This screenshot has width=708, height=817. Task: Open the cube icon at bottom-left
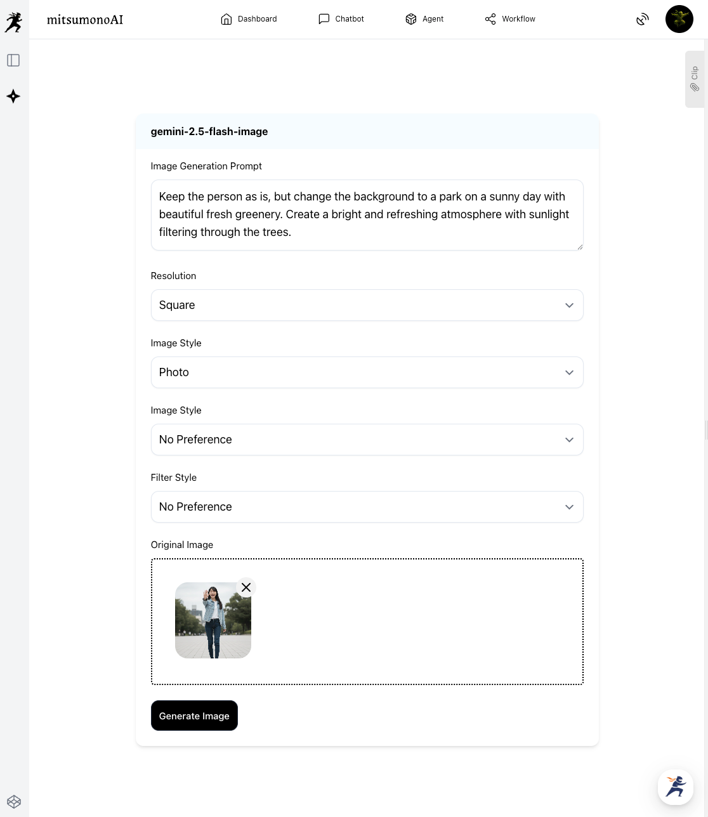click(x=14, y=802)
